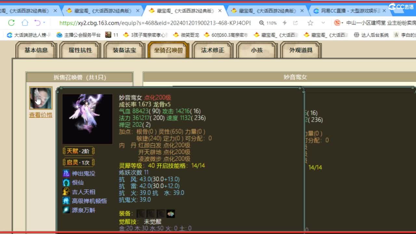
Task: Open the 李白的 bookmark
Action: 405,35
